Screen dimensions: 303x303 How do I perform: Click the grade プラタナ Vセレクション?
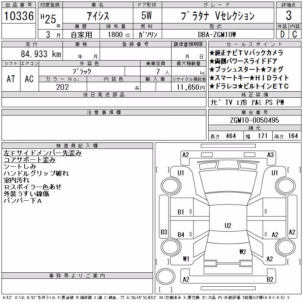217,16
